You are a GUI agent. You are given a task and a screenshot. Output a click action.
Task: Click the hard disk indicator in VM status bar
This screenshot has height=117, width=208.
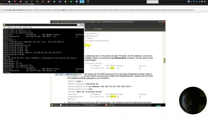(56, 74)
